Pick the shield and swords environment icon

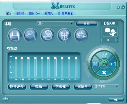click(x=65, y=35)
